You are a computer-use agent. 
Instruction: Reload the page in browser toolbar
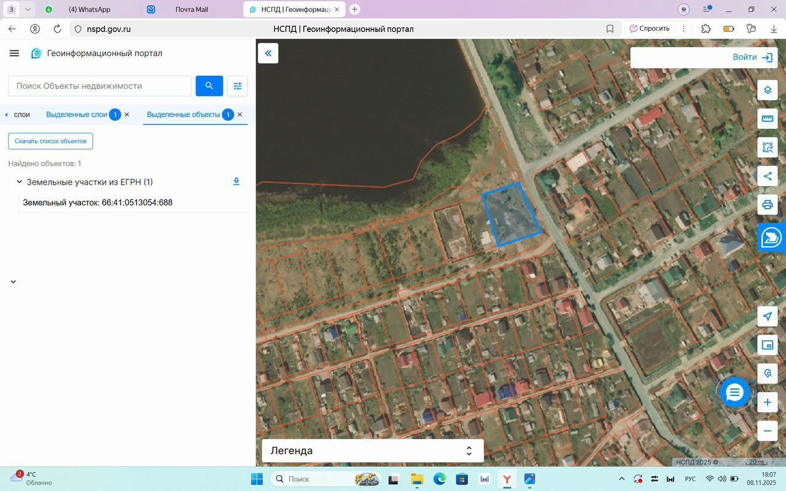(x=57, y=29)
